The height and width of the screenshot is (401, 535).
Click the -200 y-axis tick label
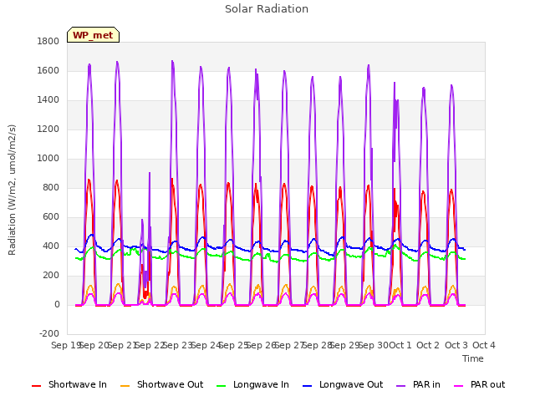49,333
